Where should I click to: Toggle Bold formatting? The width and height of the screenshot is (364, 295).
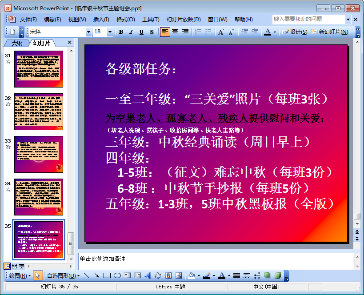[121, 32]
